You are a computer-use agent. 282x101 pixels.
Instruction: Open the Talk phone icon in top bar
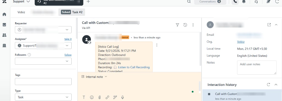235,2
